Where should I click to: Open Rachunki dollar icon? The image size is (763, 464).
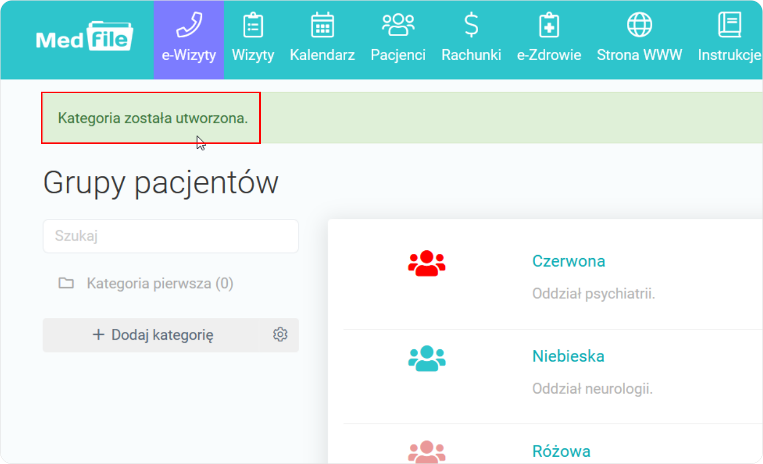(471, 25)
